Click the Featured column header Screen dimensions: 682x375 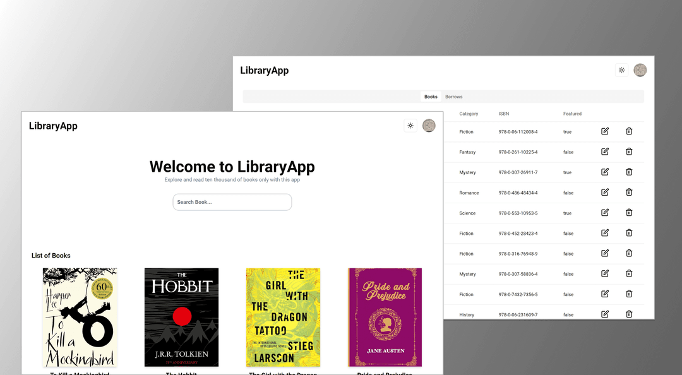click(x=572, y=114)
